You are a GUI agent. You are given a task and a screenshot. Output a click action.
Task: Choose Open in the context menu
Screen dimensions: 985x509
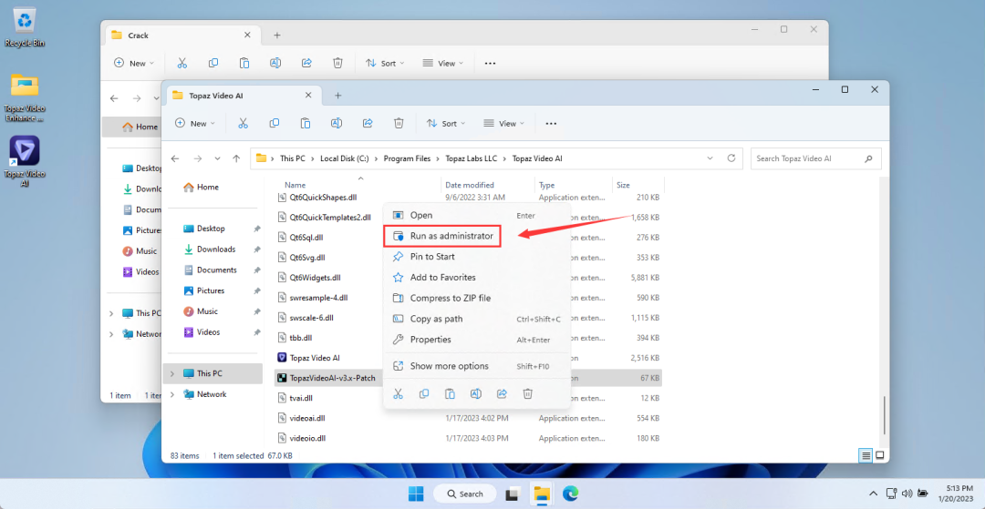pyautogui.click(x=476, y=215)
